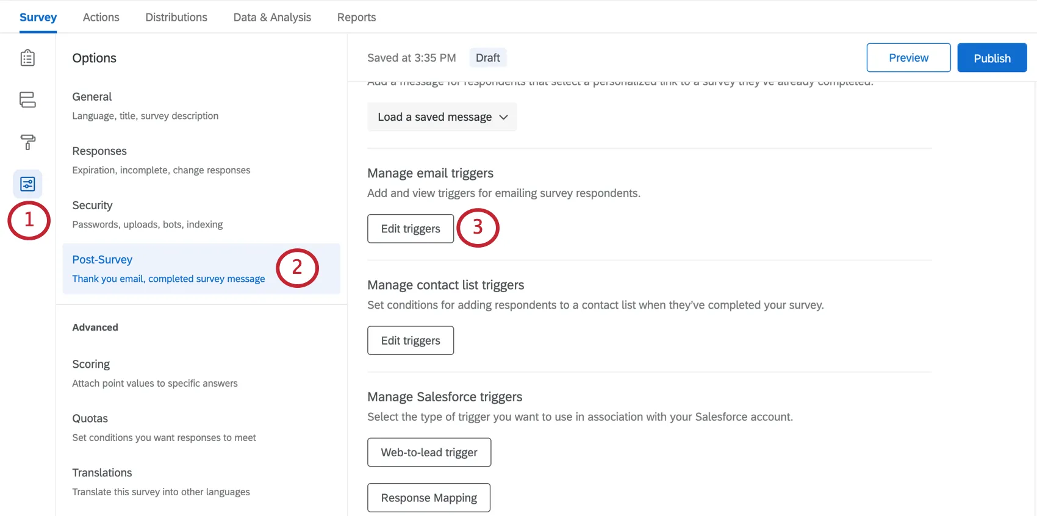Open Security options section
The height and width of the screenshot is (516, 1037).
pyautogui.click(x=147, y=214)
